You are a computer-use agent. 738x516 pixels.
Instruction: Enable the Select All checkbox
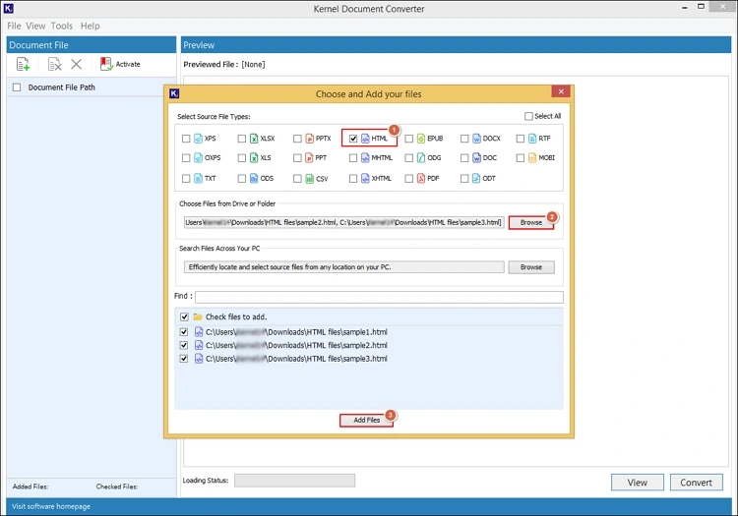(528, 116)
